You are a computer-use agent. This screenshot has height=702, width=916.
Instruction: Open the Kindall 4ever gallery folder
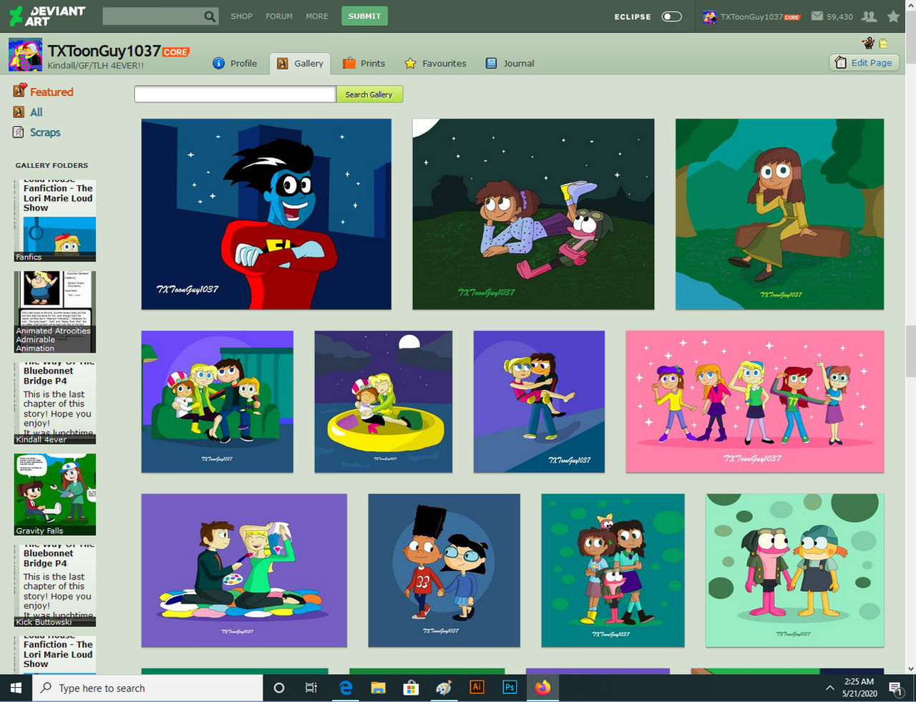[55, 404]
